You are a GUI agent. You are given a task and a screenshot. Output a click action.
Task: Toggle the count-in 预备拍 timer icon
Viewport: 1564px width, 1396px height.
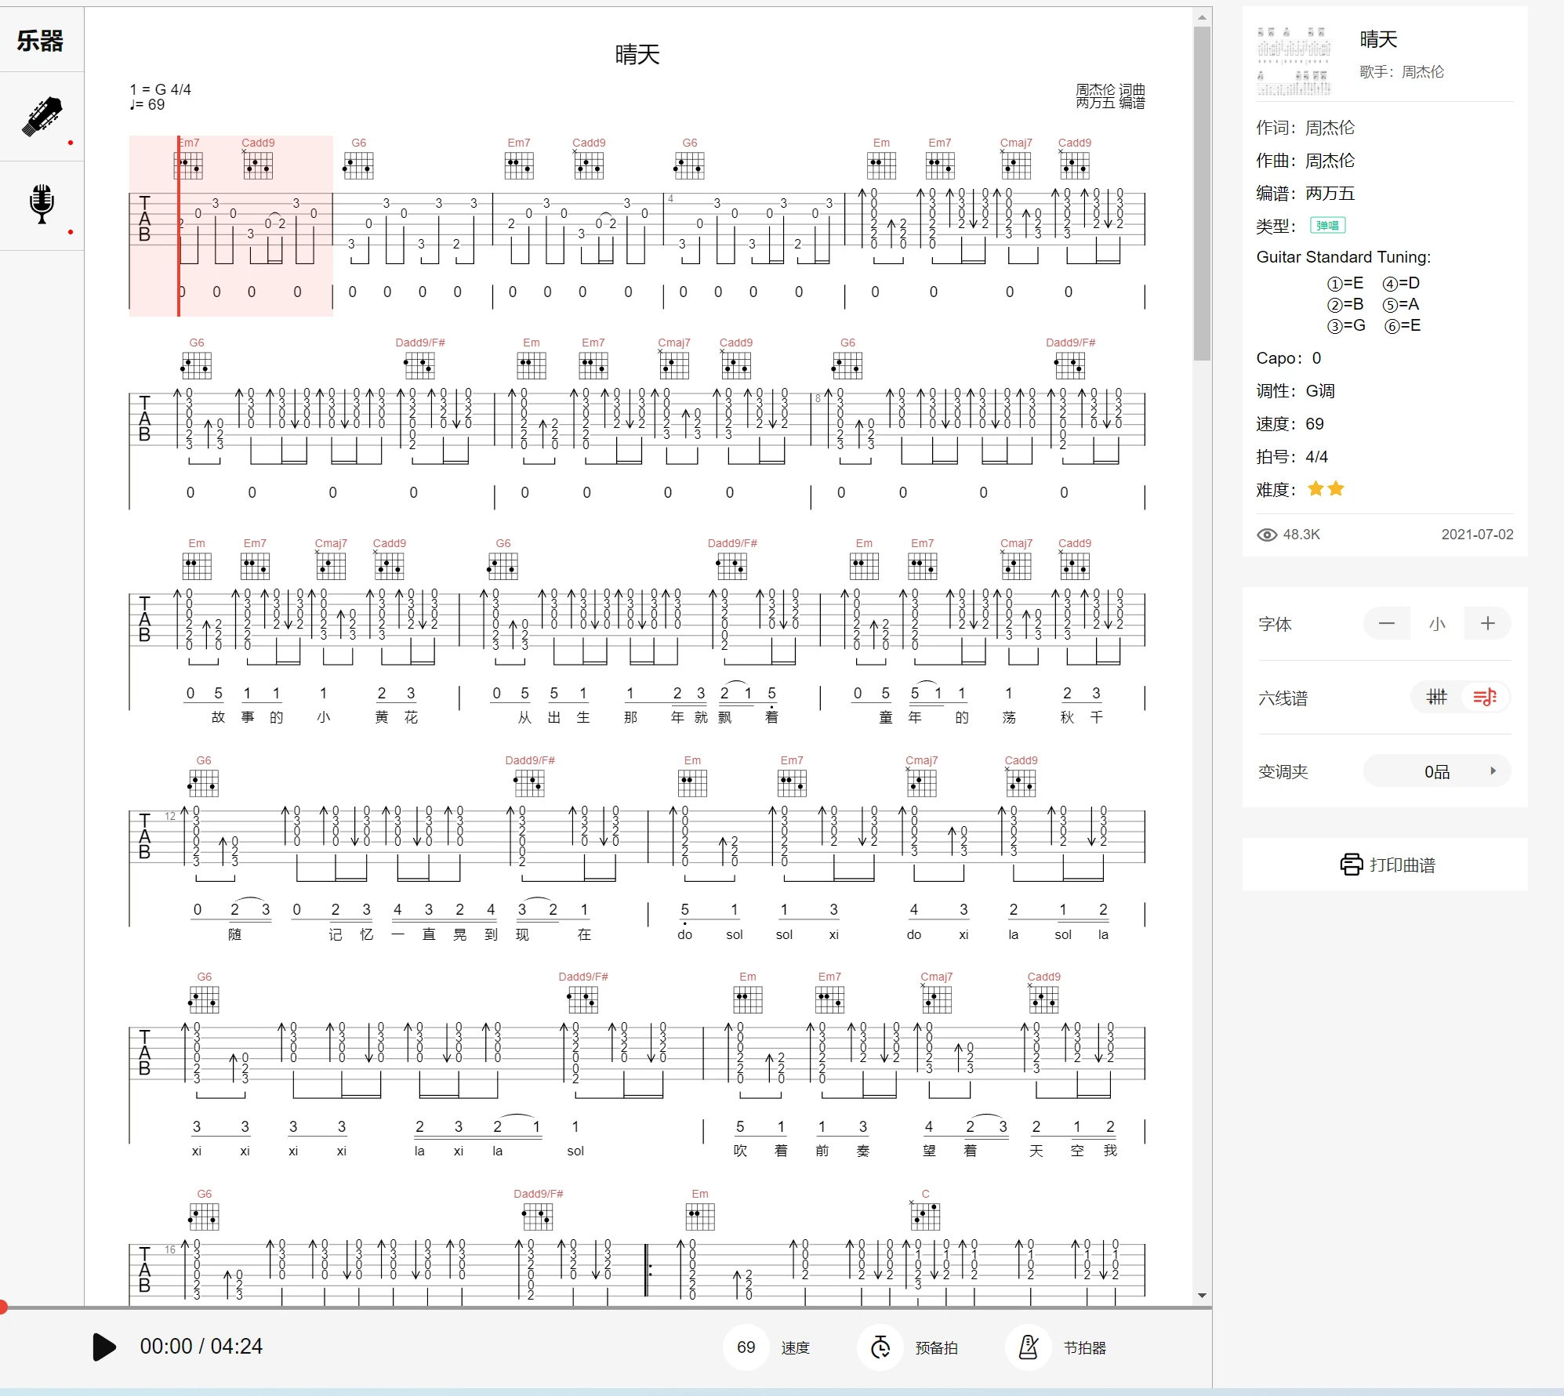point(880,1347)
